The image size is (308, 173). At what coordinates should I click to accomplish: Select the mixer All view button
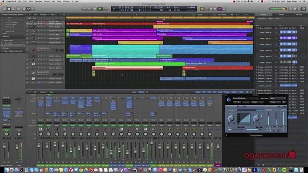click(147, 92)
